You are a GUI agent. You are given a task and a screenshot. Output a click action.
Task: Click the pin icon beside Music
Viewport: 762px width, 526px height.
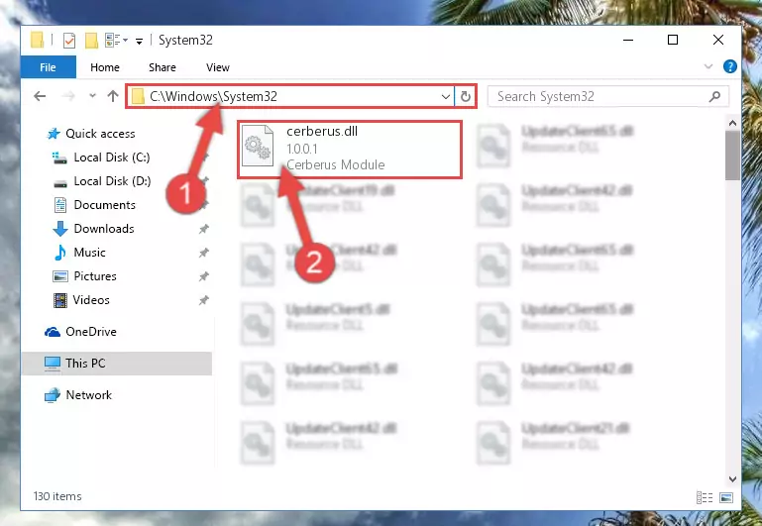203,253
